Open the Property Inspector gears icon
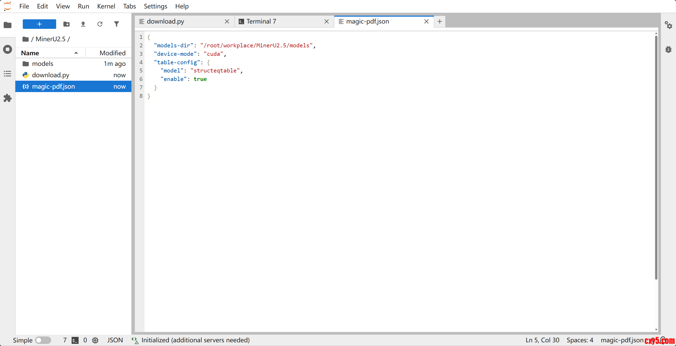This screenshot has height=346, width=676. pos(668,25)
